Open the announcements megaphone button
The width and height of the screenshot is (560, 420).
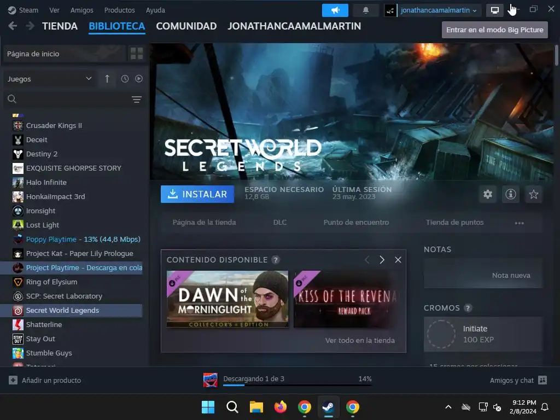tap(335, 10)
